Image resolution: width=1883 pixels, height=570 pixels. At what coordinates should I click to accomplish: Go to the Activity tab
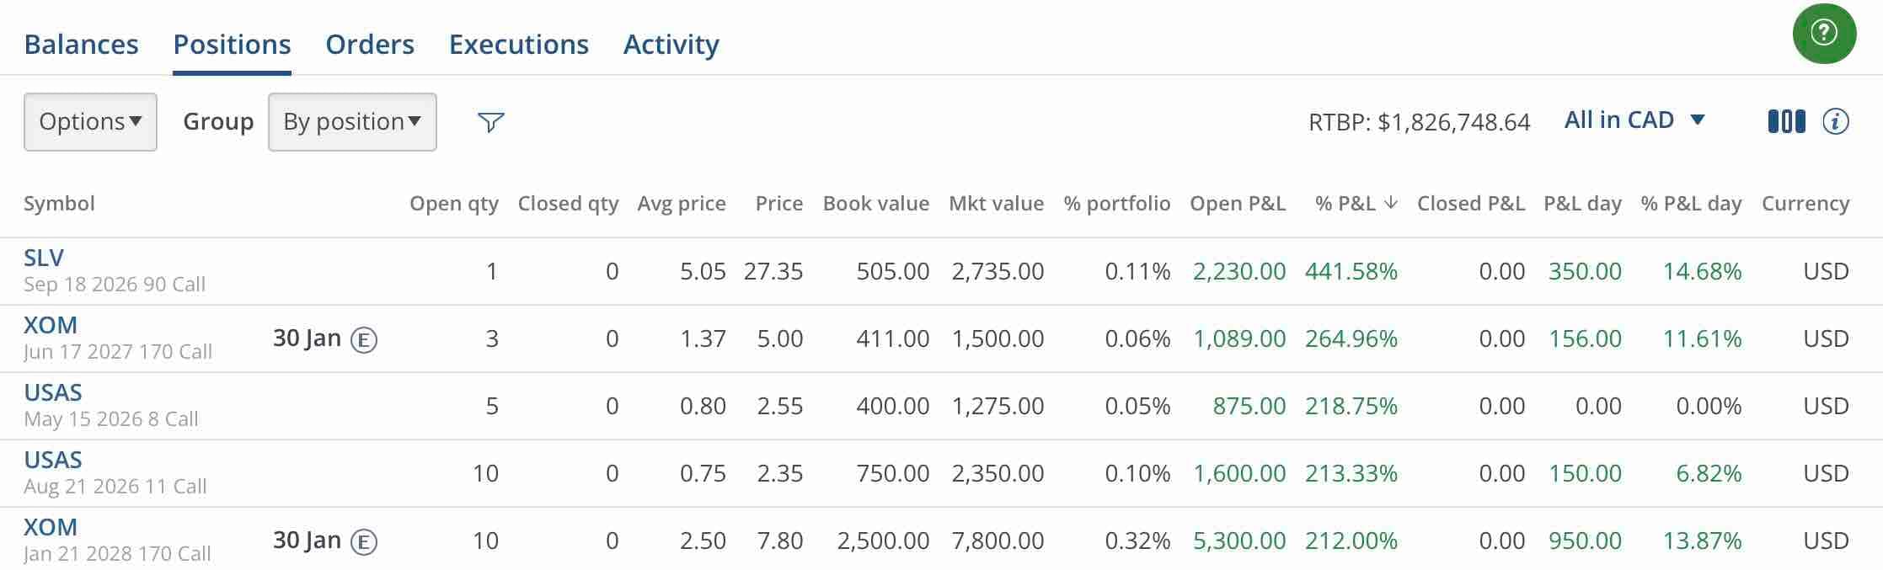click(x=671, y=44)
